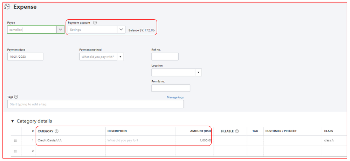
Task: Expand the Payment account dropdown arrow
Action: (x=121, y=30)
